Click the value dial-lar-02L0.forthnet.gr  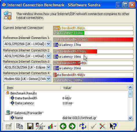(79, 118)
